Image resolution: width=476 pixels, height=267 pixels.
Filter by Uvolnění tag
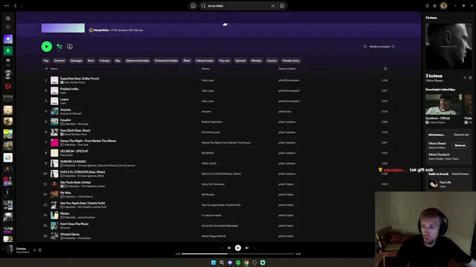click(59, 61)
